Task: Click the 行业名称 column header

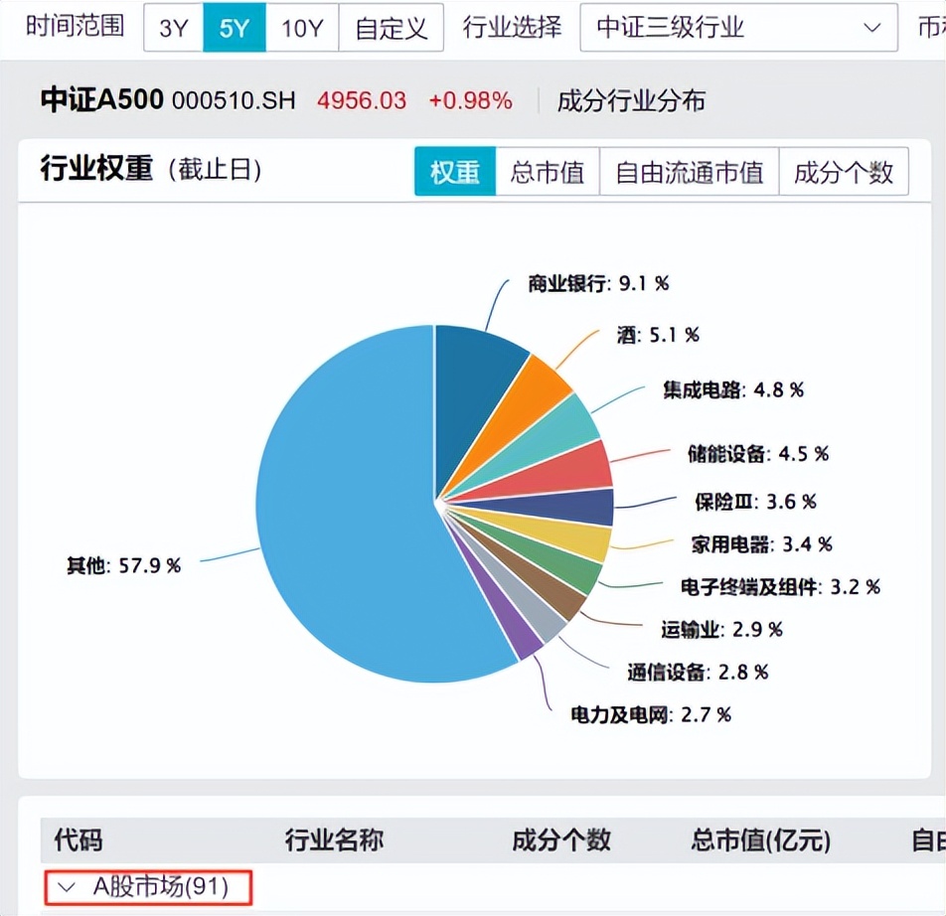Action: tap(334, 840)
